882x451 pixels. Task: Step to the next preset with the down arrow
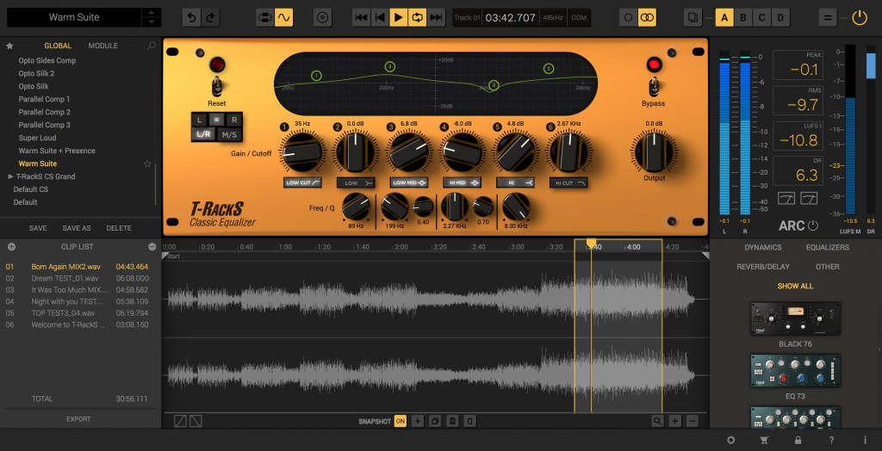[151, 22]
